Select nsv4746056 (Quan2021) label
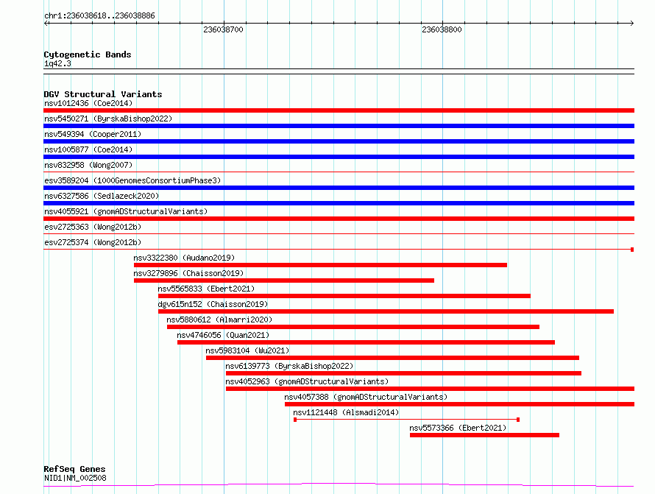This screenshot has width=655, height=494. coord(223,335)
